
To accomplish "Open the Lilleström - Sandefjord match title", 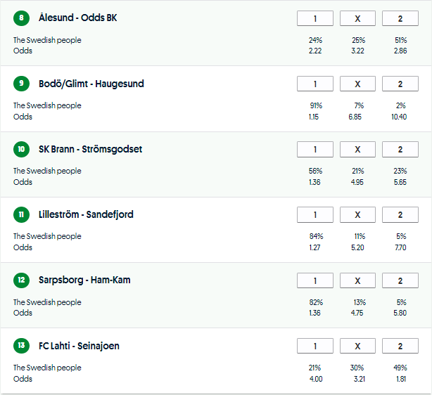I will click(86, 214).
